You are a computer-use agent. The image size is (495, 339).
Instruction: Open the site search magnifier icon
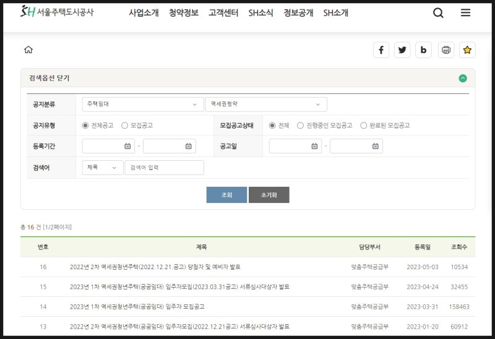click(438, 13)
